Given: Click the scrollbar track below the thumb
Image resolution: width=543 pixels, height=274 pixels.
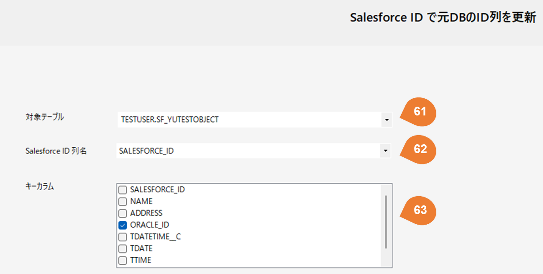Looking at the screenshot, I should click(x=385, y=257).
